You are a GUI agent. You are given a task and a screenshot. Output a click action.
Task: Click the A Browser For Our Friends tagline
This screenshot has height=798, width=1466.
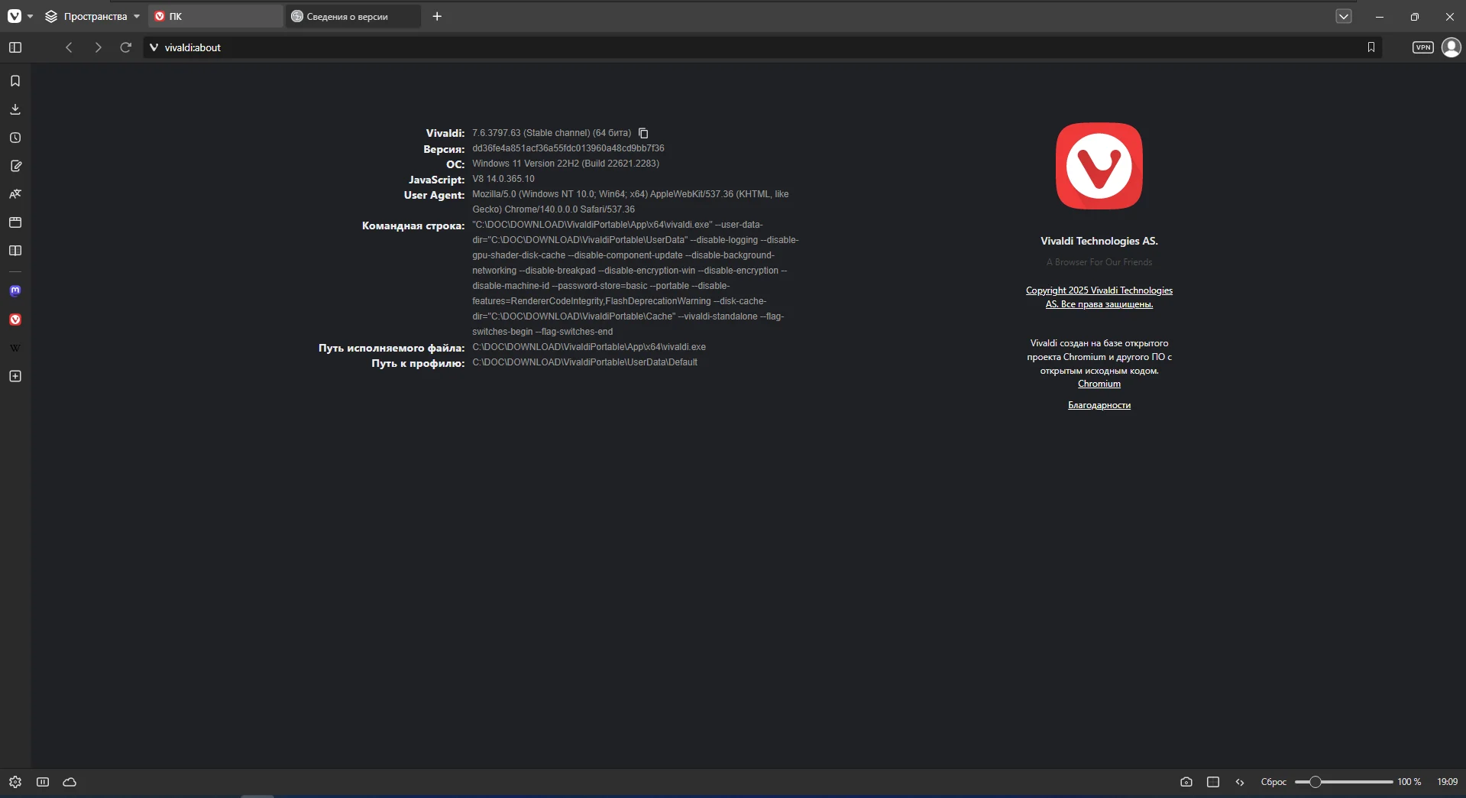click(1099, 262)
